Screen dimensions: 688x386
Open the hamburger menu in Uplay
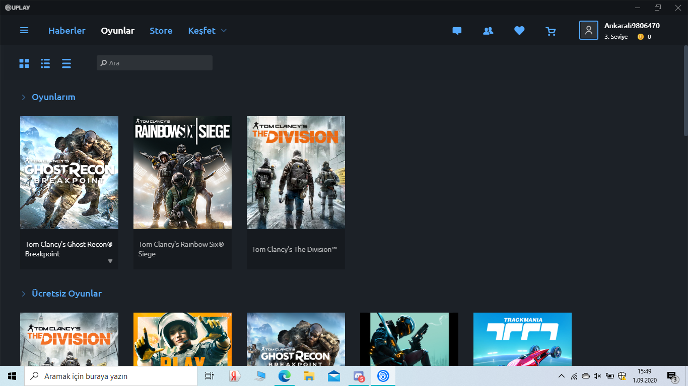click(24, 31)
